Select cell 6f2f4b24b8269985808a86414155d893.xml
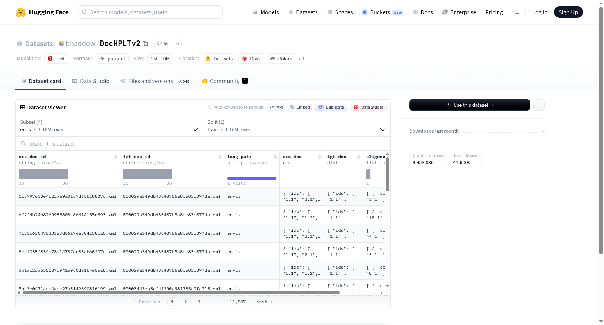The height and width of the screenshot is (325, 604). [68, 215]
